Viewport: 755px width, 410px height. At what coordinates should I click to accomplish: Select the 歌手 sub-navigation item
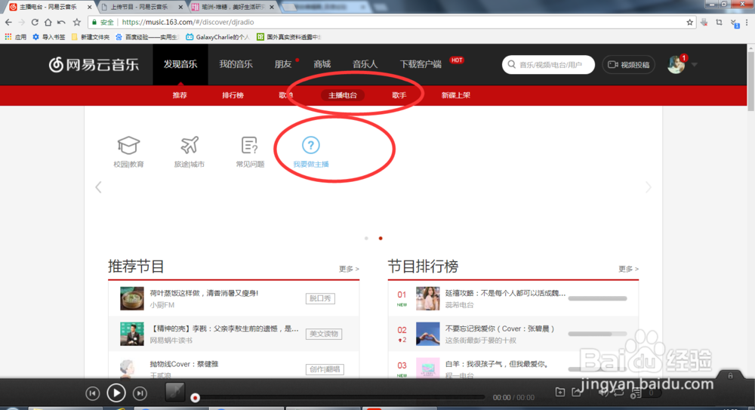[399, 95]
